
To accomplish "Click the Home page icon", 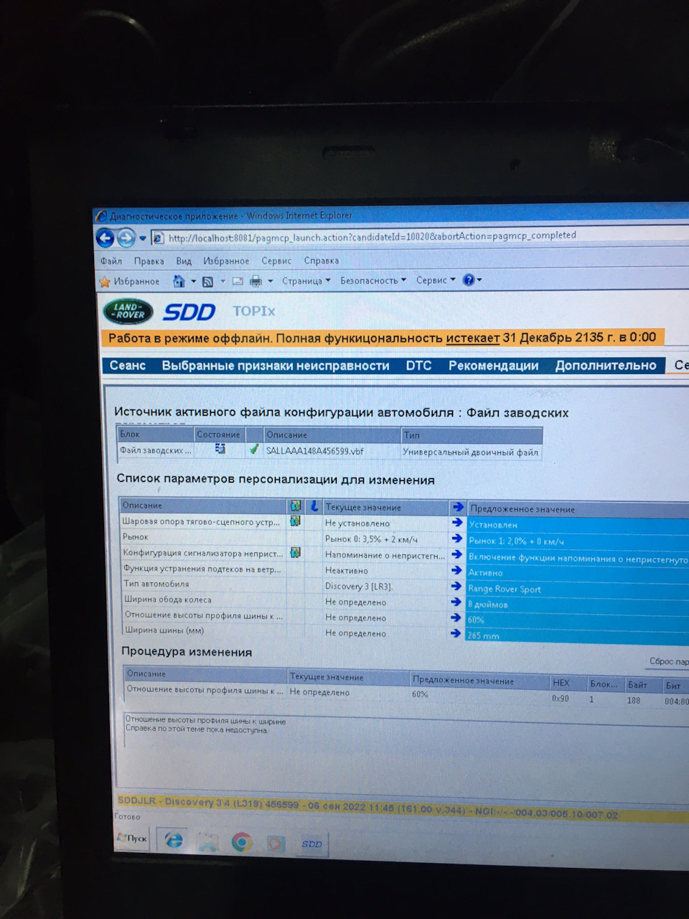I will [179, 281].
